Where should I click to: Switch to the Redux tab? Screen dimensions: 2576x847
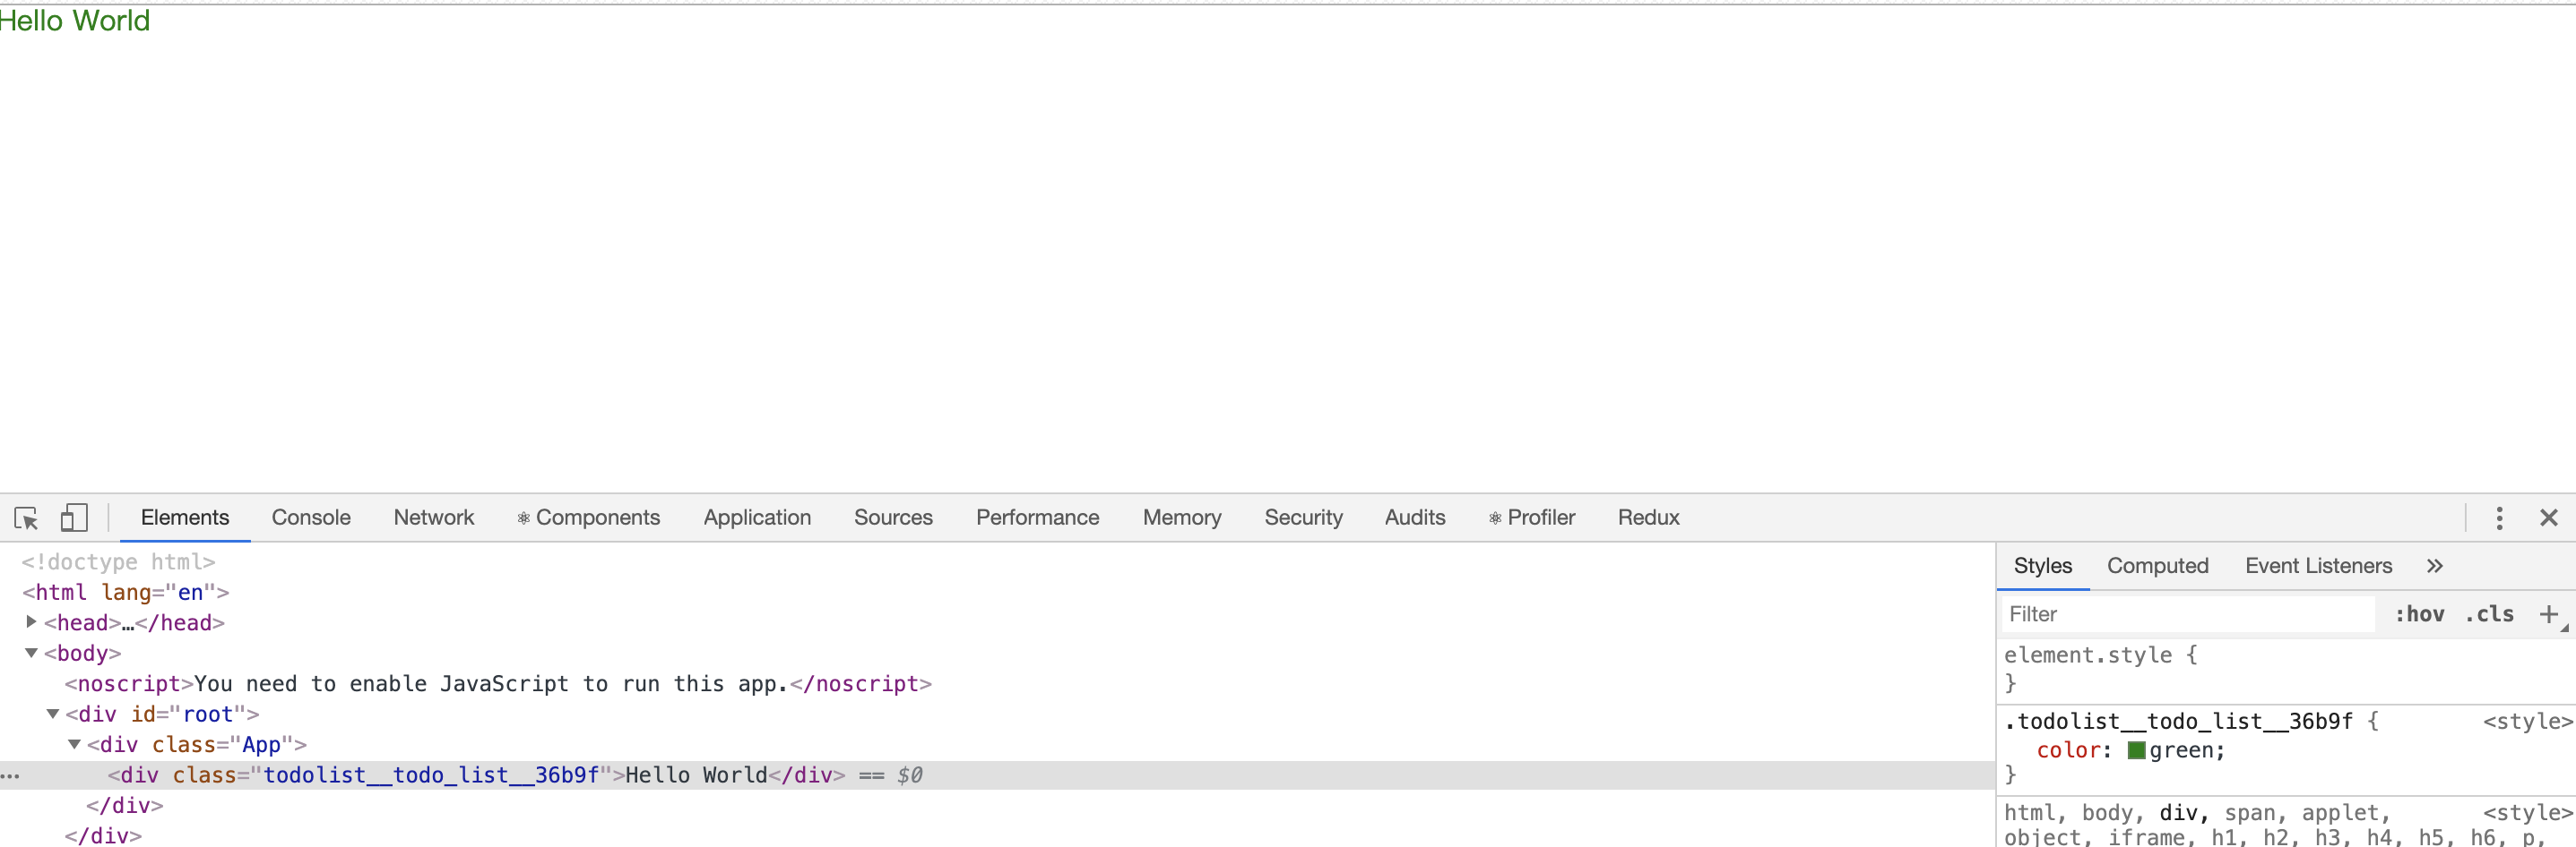pyautogui.click(x=1647, y=518)
